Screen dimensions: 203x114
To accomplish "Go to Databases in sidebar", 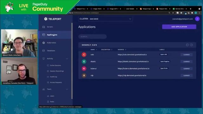I will click(55, 51).
